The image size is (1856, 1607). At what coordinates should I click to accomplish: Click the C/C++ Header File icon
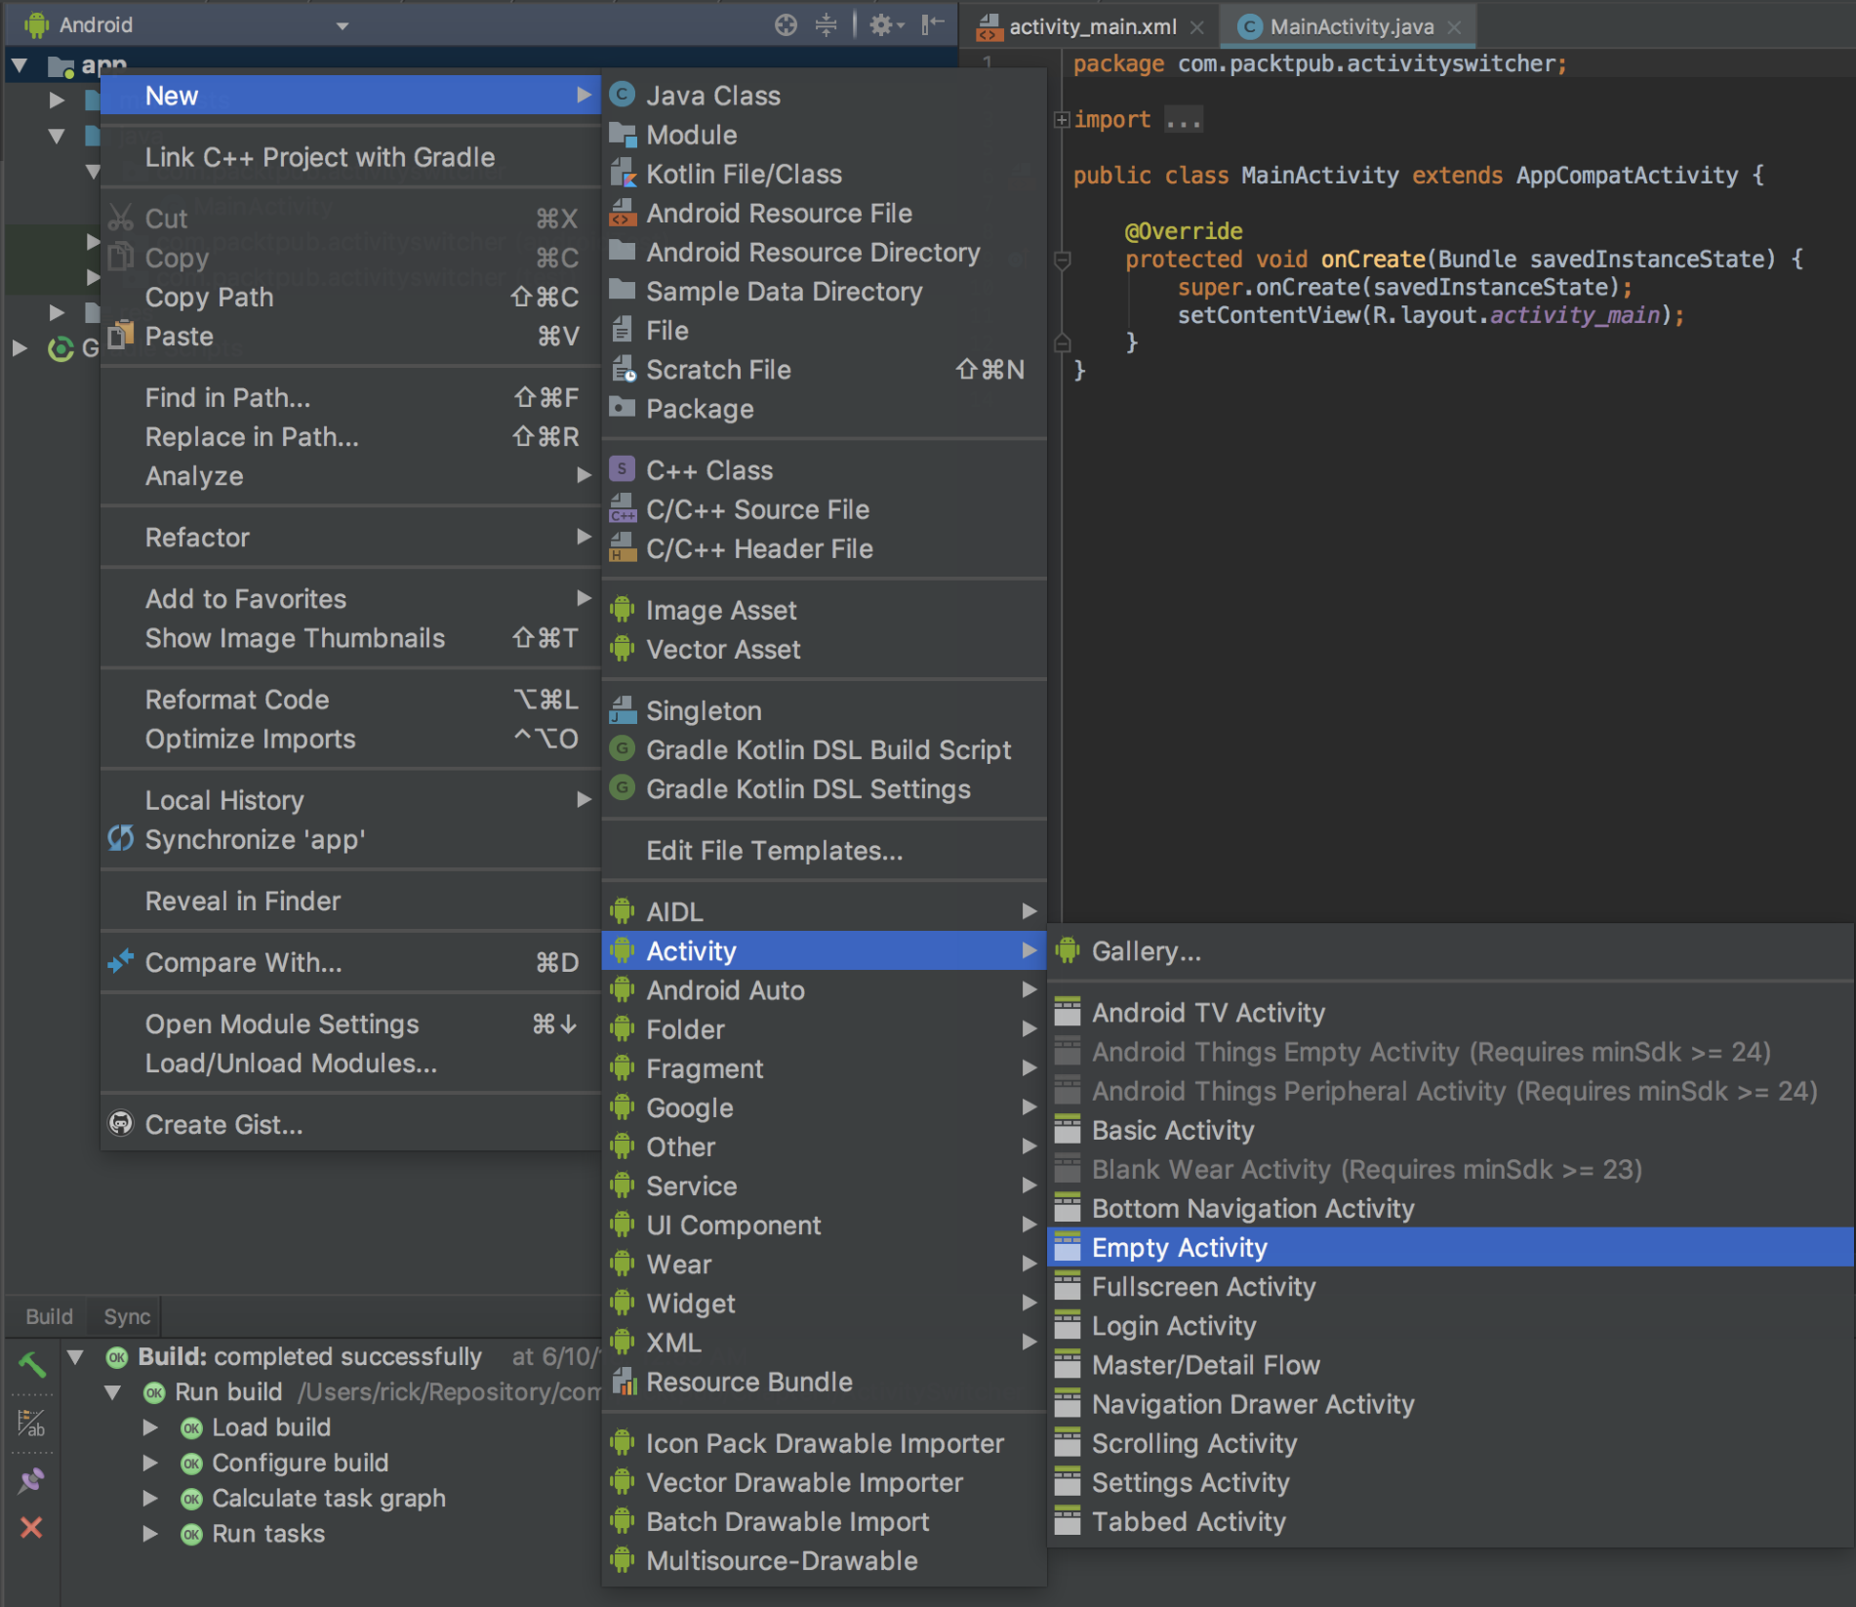(623, 548)
